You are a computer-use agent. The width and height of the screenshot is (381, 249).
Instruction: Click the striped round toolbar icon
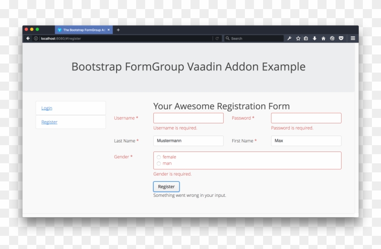coord(332,39)
